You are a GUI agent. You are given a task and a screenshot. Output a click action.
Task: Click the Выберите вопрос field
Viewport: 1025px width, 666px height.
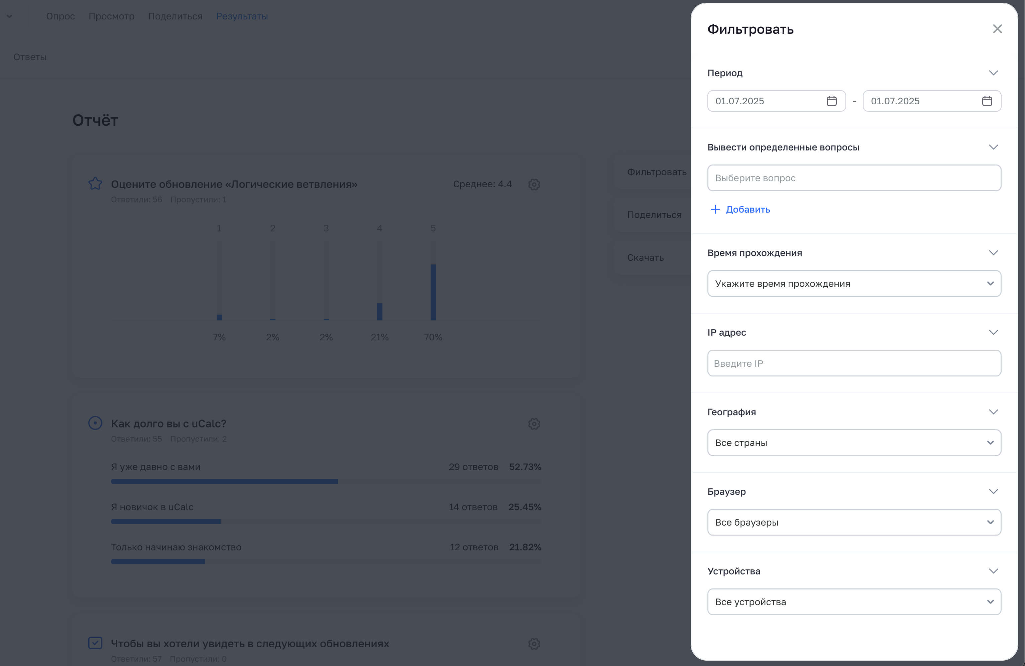(x=854, y=178)
